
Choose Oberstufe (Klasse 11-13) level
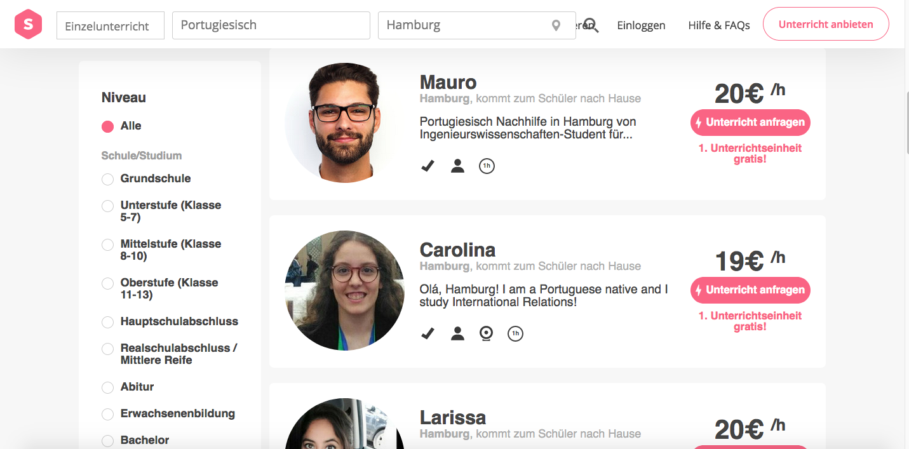[x=108, y=283]
